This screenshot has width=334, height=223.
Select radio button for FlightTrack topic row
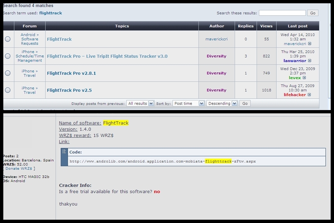click(8, 39)
